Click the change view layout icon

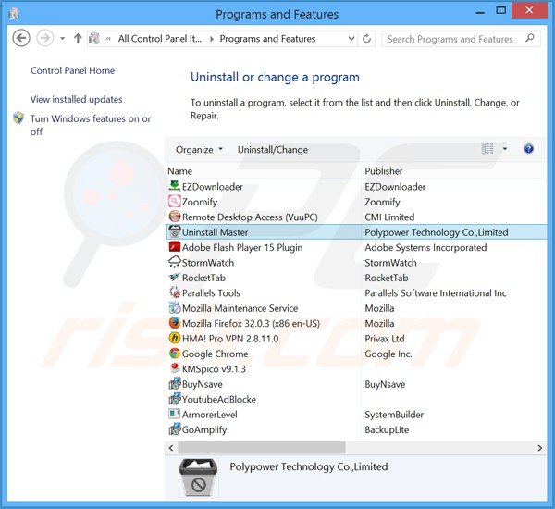click(x=487, y=149)
